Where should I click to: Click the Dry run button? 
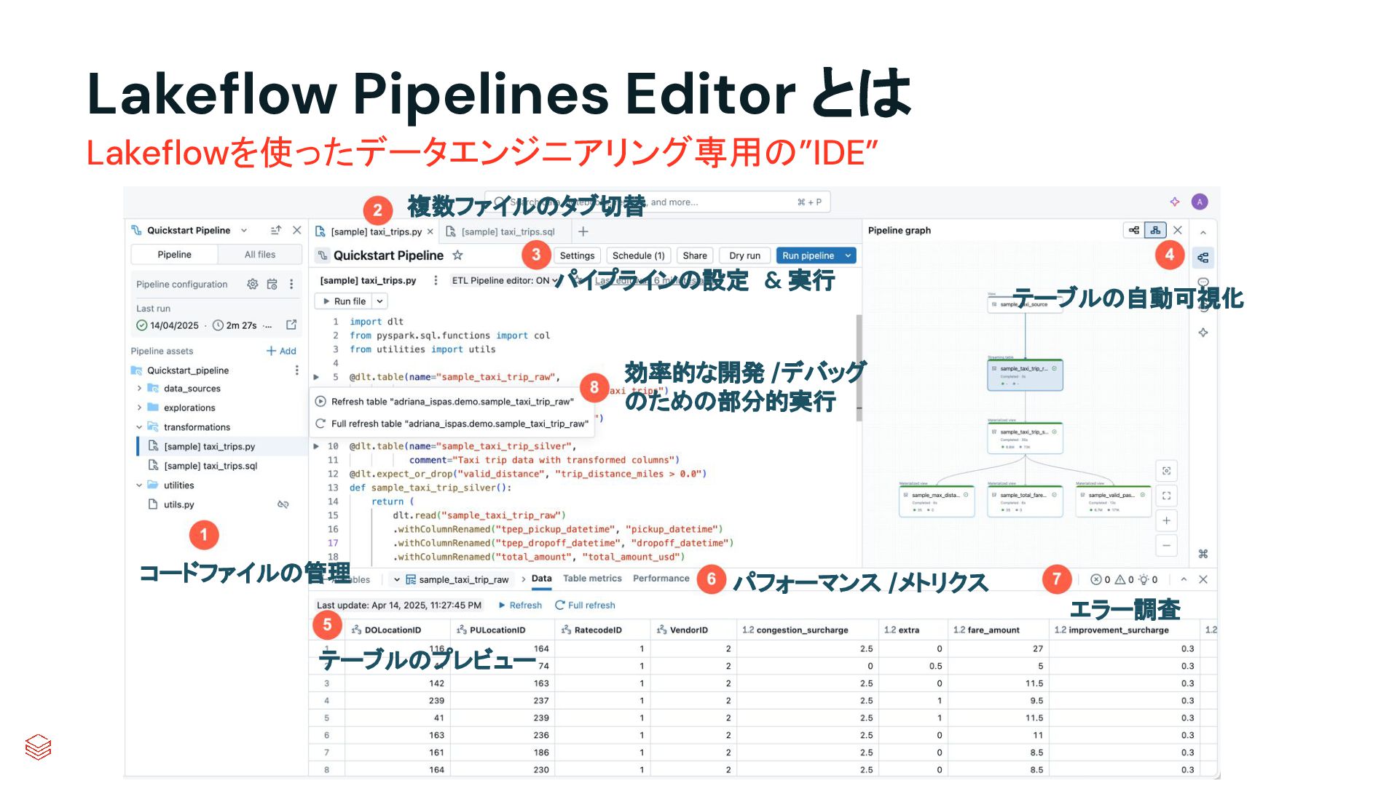744,255
